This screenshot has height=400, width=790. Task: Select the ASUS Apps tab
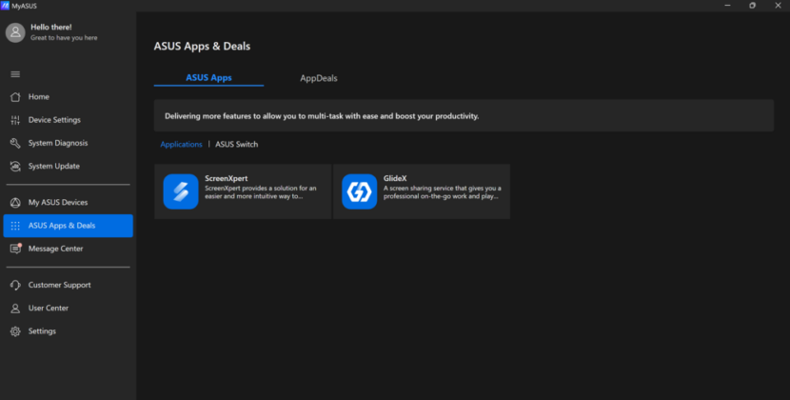click(x=208, y=78)
